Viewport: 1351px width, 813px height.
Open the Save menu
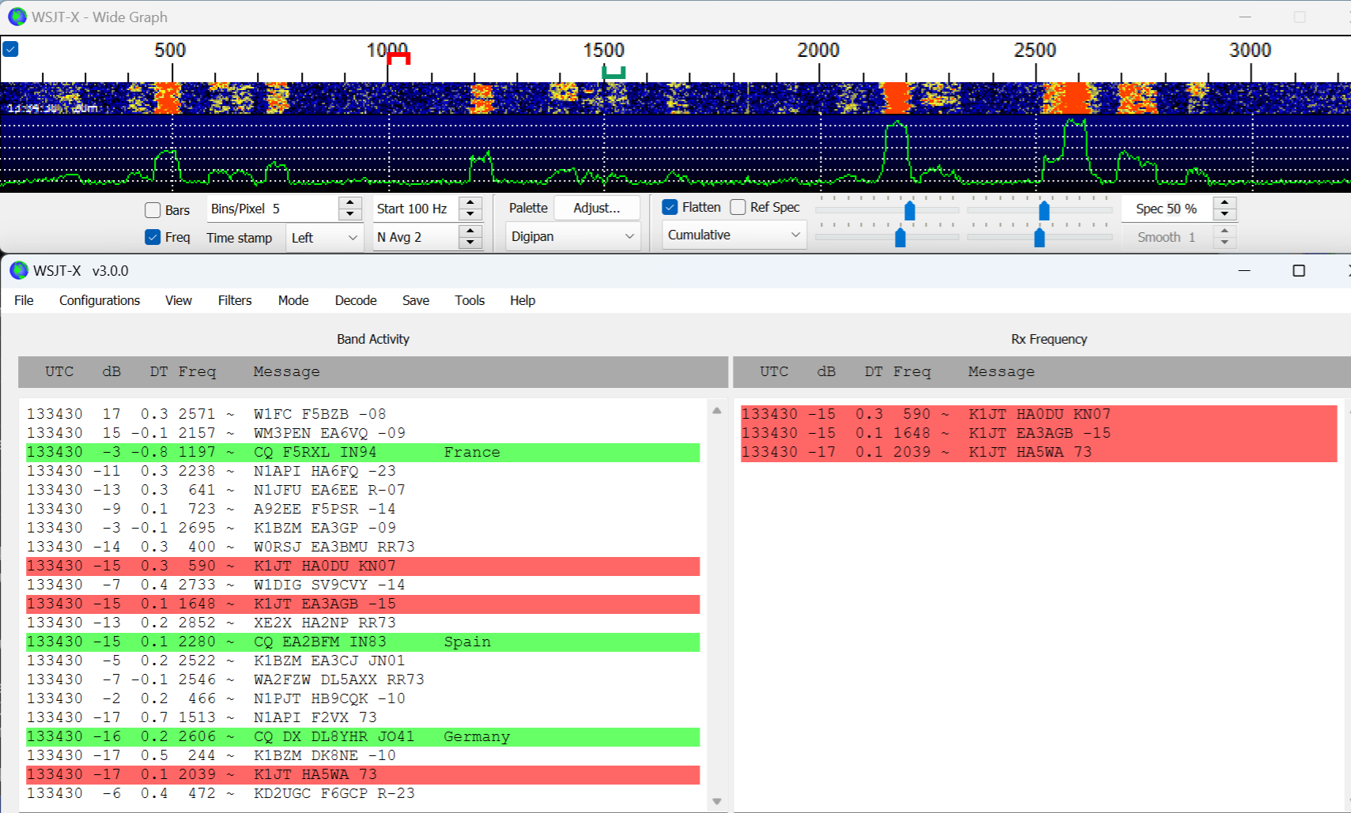pos(416,300)
